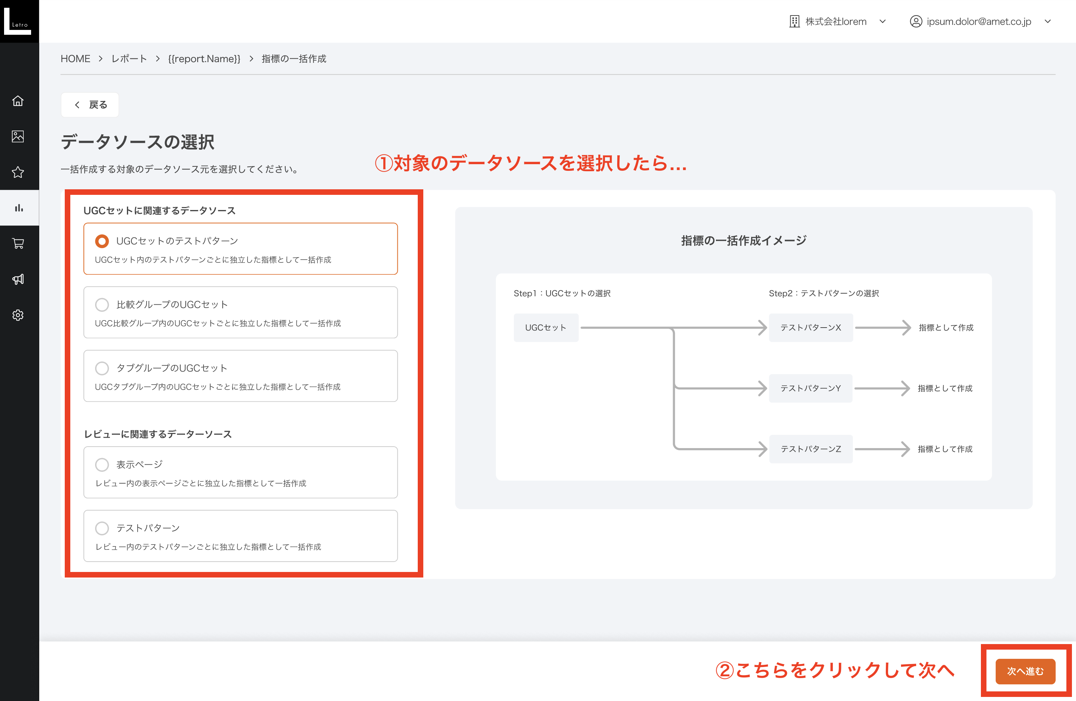Navigate to HOME in the breadcrumb
Screen dimensions: 1076x701
point(75,58)
